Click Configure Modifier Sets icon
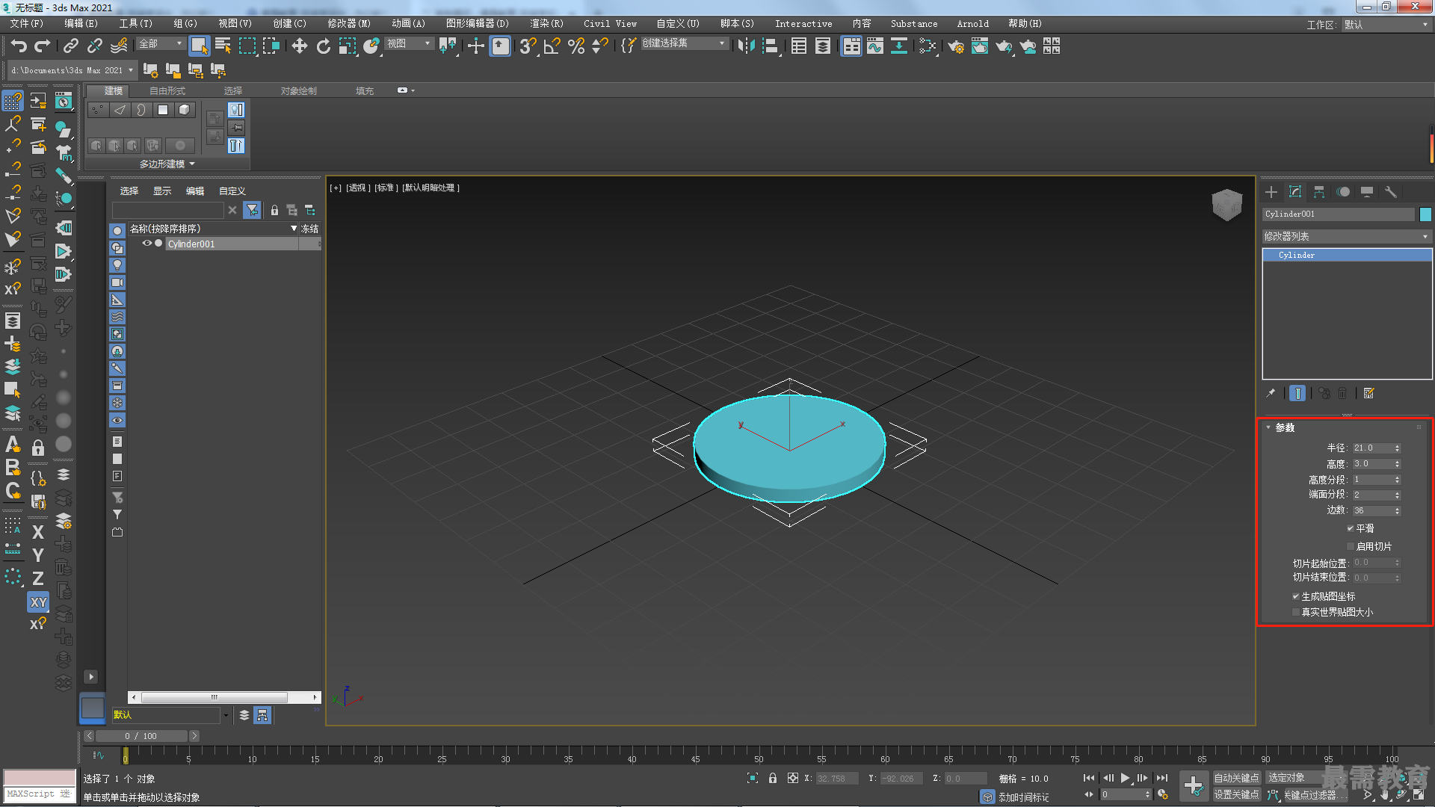The height and width of the screenshot is (807, 1435). point(1369,393)
